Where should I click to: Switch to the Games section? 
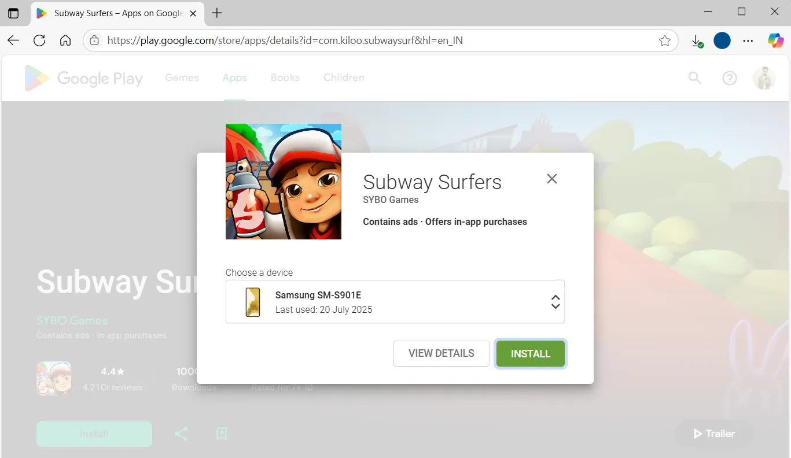click(181, 77)
